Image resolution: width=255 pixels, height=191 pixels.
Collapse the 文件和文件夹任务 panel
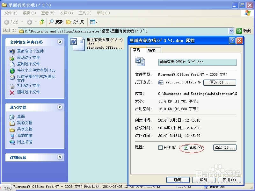coord(60,42)
